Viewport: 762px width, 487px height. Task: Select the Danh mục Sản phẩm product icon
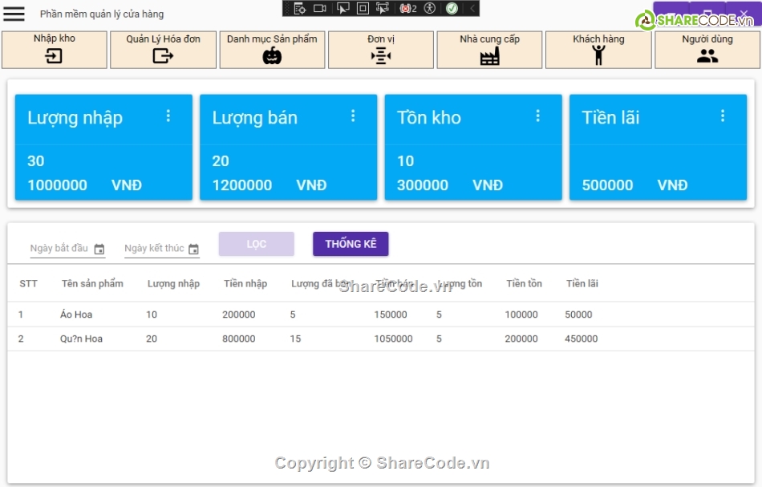click(x=272, y=55)
